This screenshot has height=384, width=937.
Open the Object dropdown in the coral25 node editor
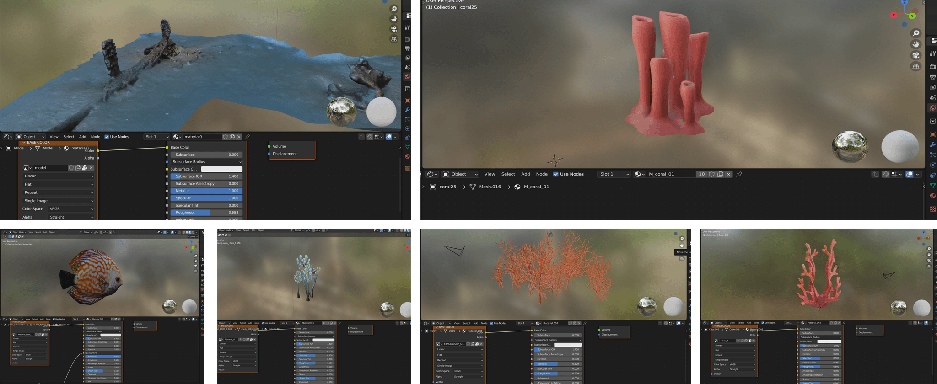(x=460, y=174)
